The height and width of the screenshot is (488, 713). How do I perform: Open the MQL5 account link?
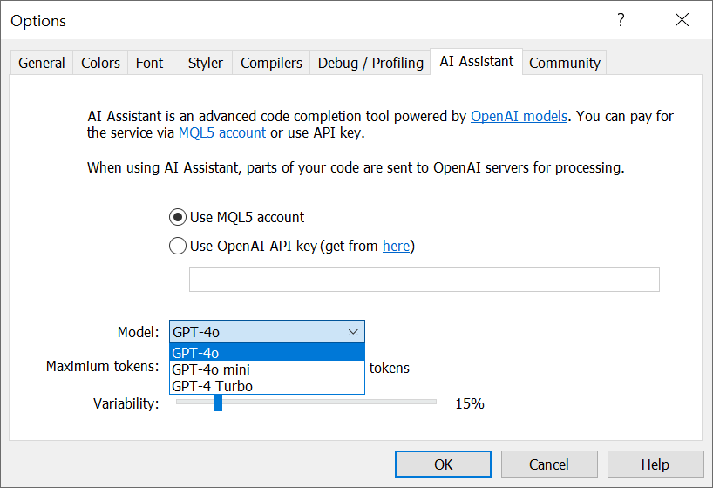click(222, 132)
